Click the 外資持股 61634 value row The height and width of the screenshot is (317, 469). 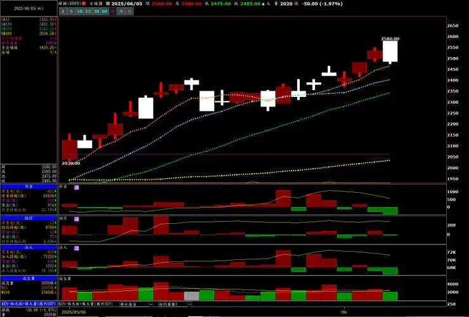(29, 196)
